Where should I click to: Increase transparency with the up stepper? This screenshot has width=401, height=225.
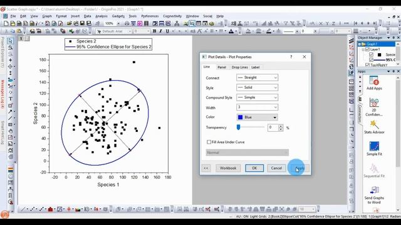pyautogui.click(x=281, y=126)
